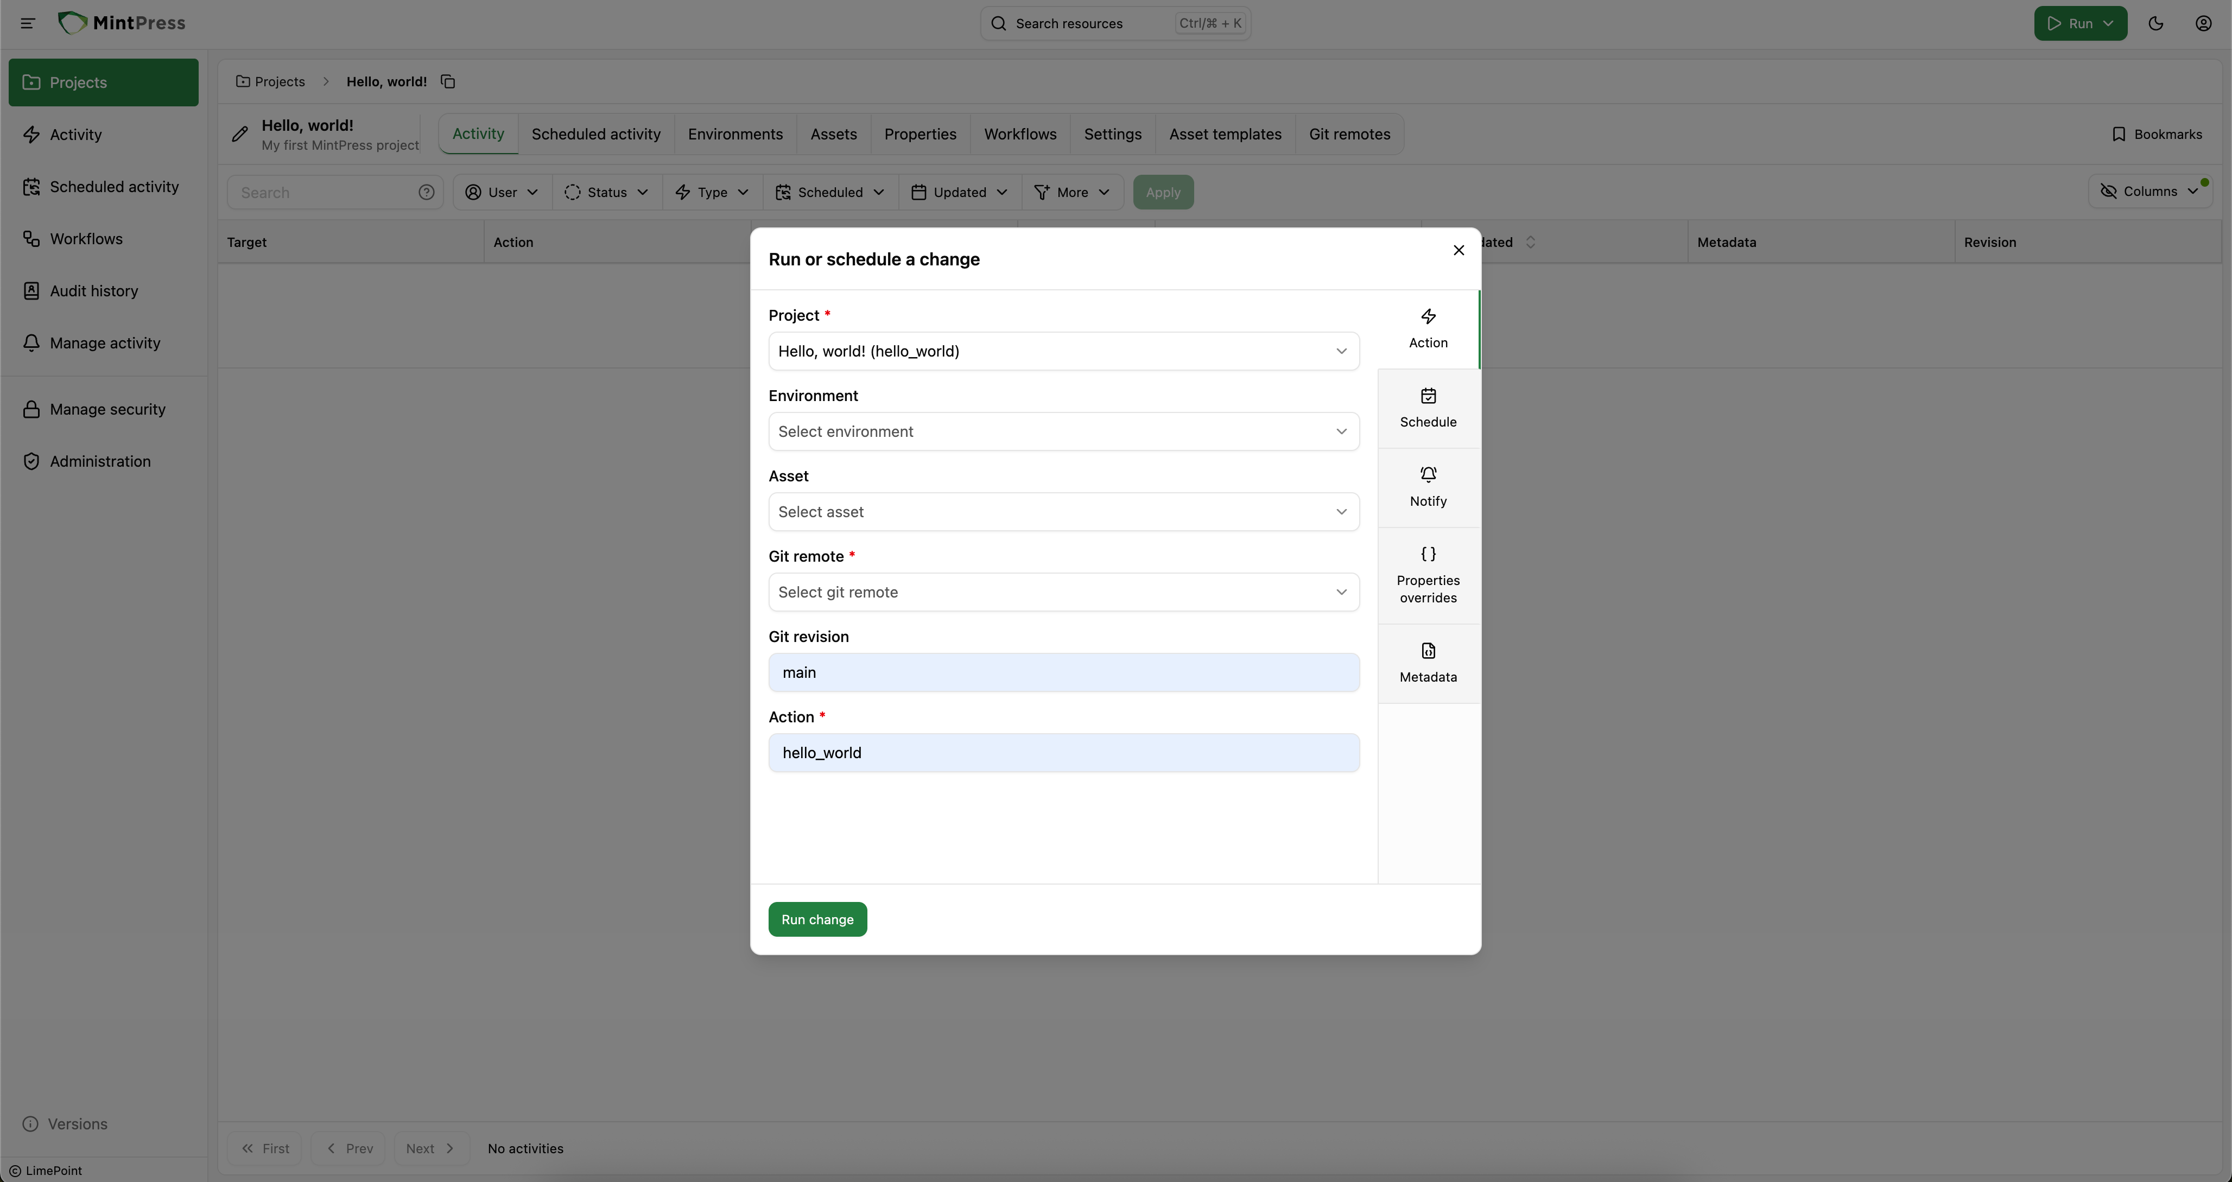Open Activity in sidebar
This screenshot has height=1182, width=2232.
click(x=103, y=135)
